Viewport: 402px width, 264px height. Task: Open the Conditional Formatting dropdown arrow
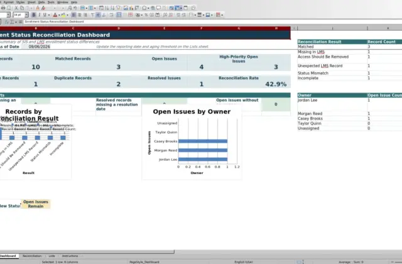coord(222,15)
